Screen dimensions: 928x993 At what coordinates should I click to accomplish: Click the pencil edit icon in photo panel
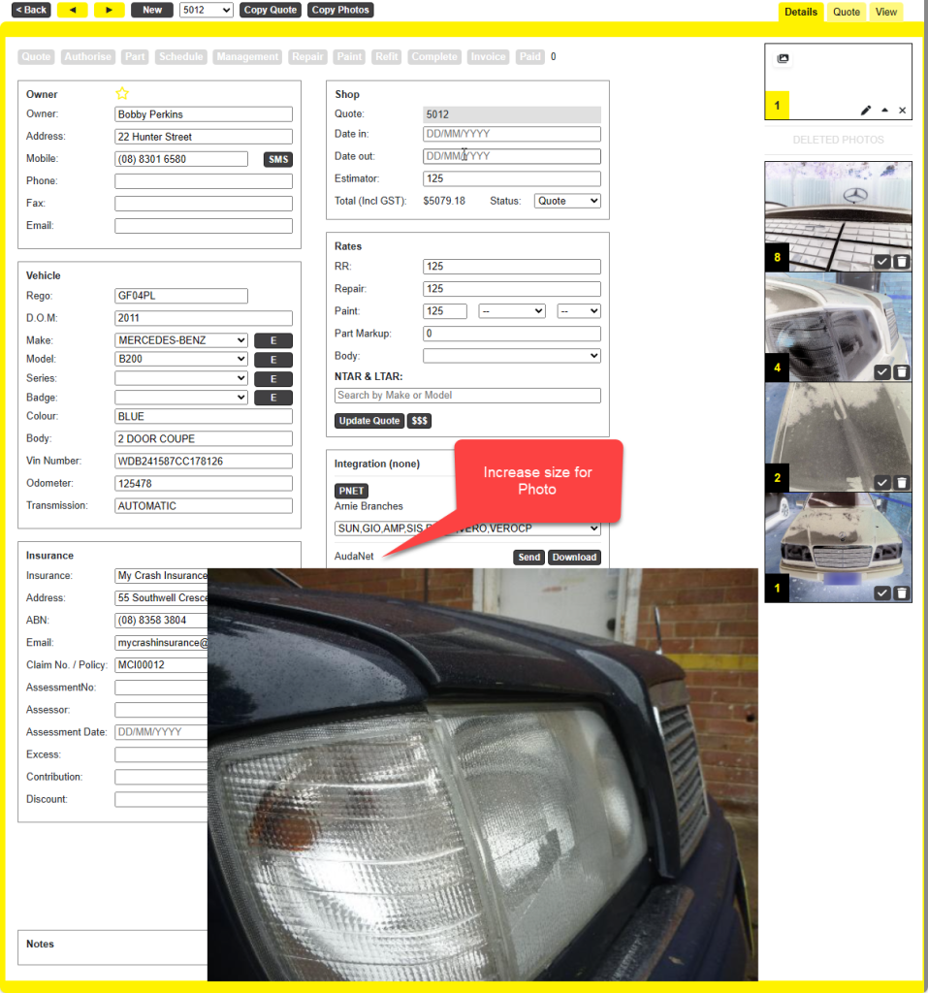(866, 111)
